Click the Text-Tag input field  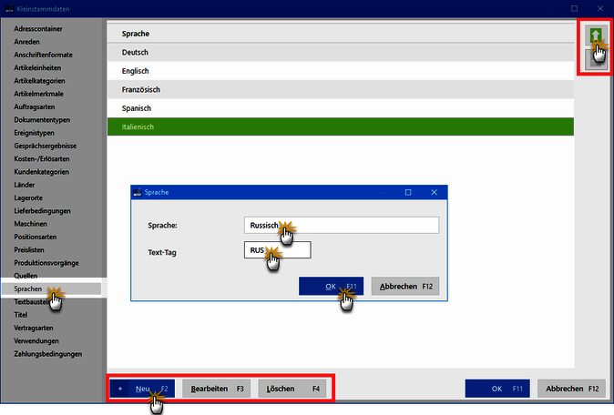click(x=278, y=250)
